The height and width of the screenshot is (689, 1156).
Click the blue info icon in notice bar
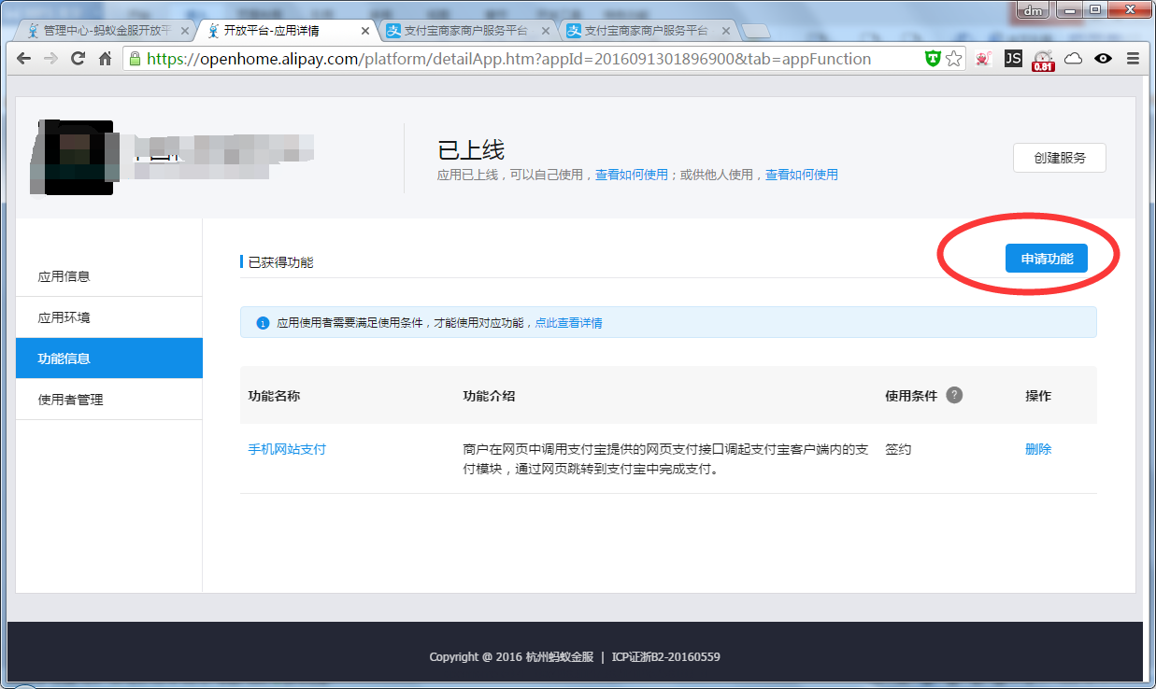pyautogui.click(x=263, y=323)
